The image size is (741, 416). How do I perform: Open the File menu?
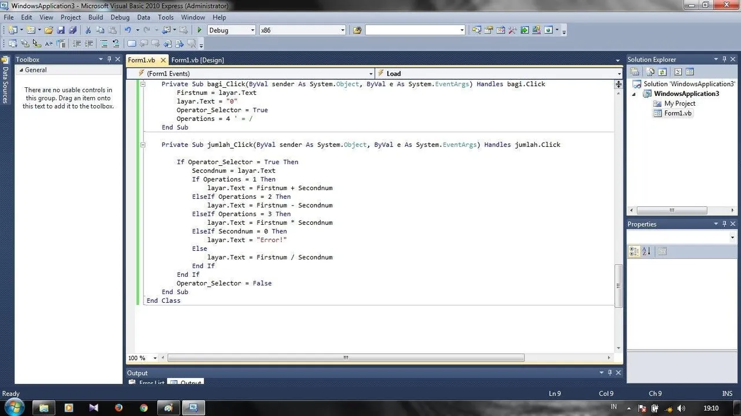(9, 17)
